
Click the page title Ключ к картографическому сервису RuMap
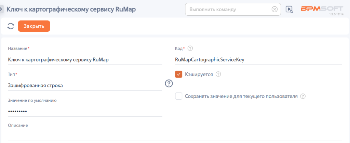[71, 9]
